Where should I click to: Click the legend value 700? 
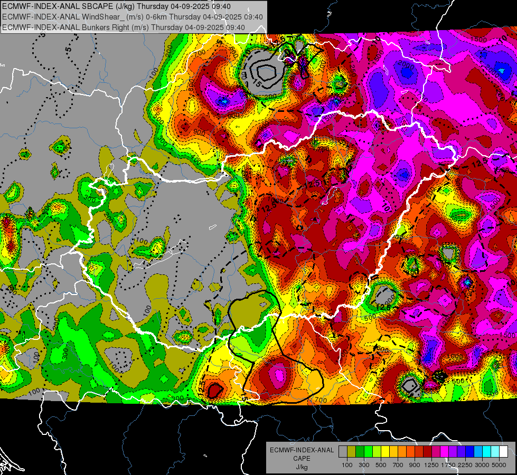pyautogui.click(x=398, y=465)
